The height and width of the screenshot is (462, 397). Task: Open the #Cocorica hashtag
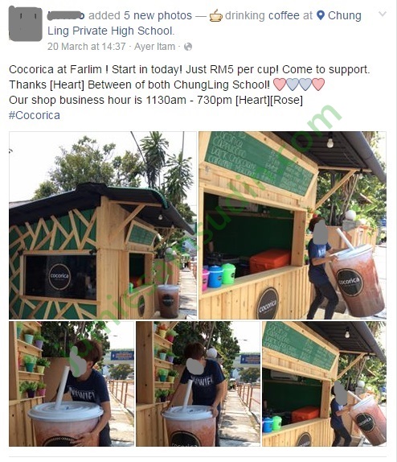point(35,115)
